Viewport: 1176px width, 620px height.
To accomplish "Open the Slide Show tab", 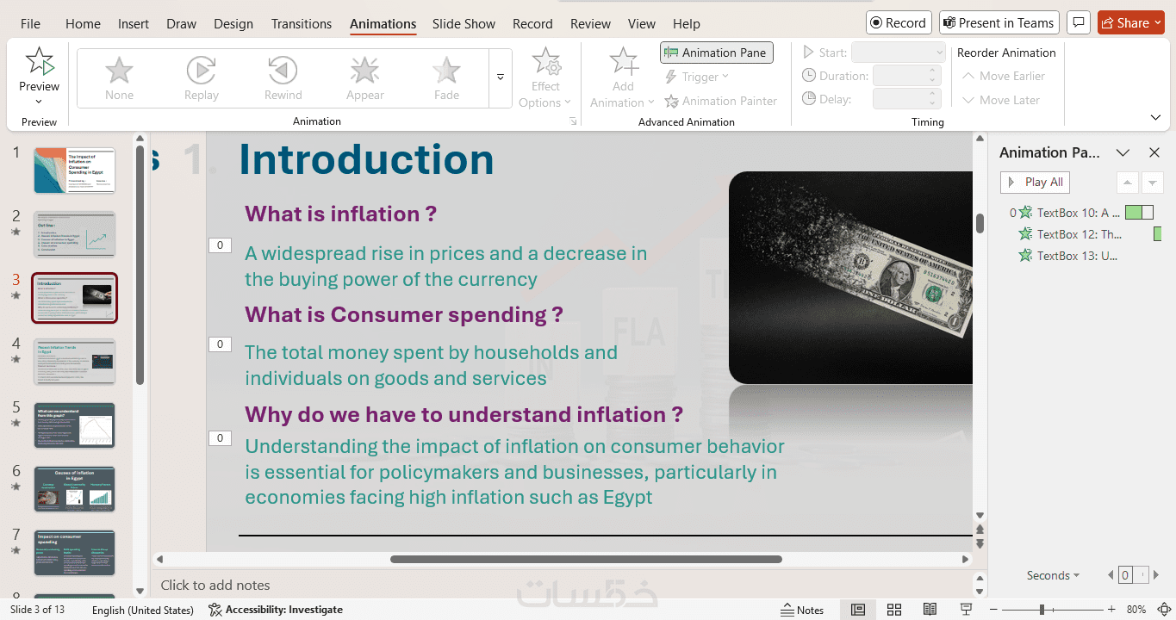I will (x=464, y=24).
